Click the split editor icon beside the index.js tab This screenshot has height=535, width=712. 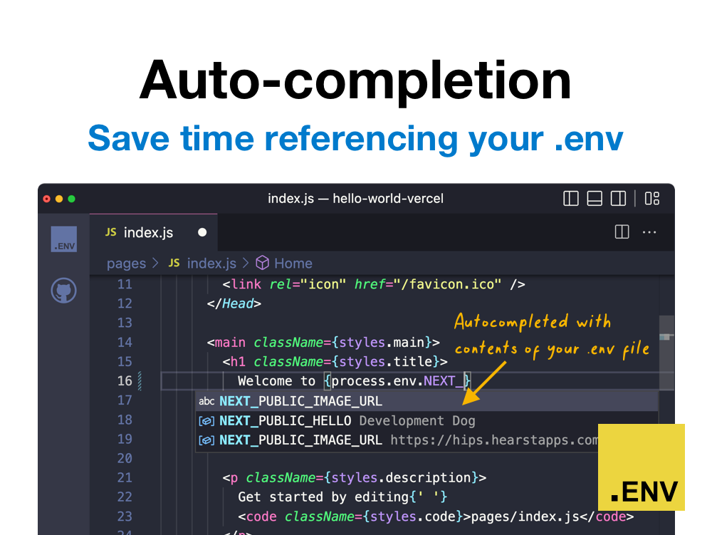[622, 232]
